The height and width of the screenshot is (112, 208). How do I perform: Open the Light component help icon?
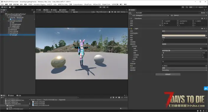click(202, 29)
